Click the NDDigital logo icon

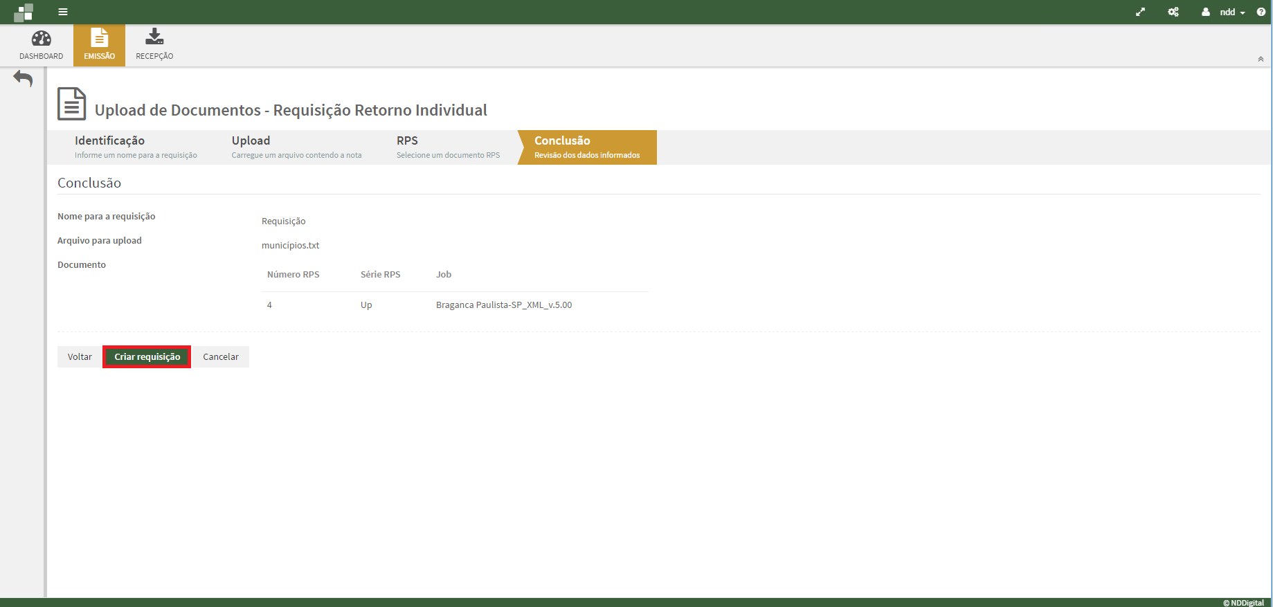pos(24,12)
